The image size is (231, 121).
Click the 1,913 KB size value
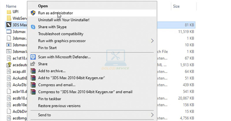click(187, 65)
